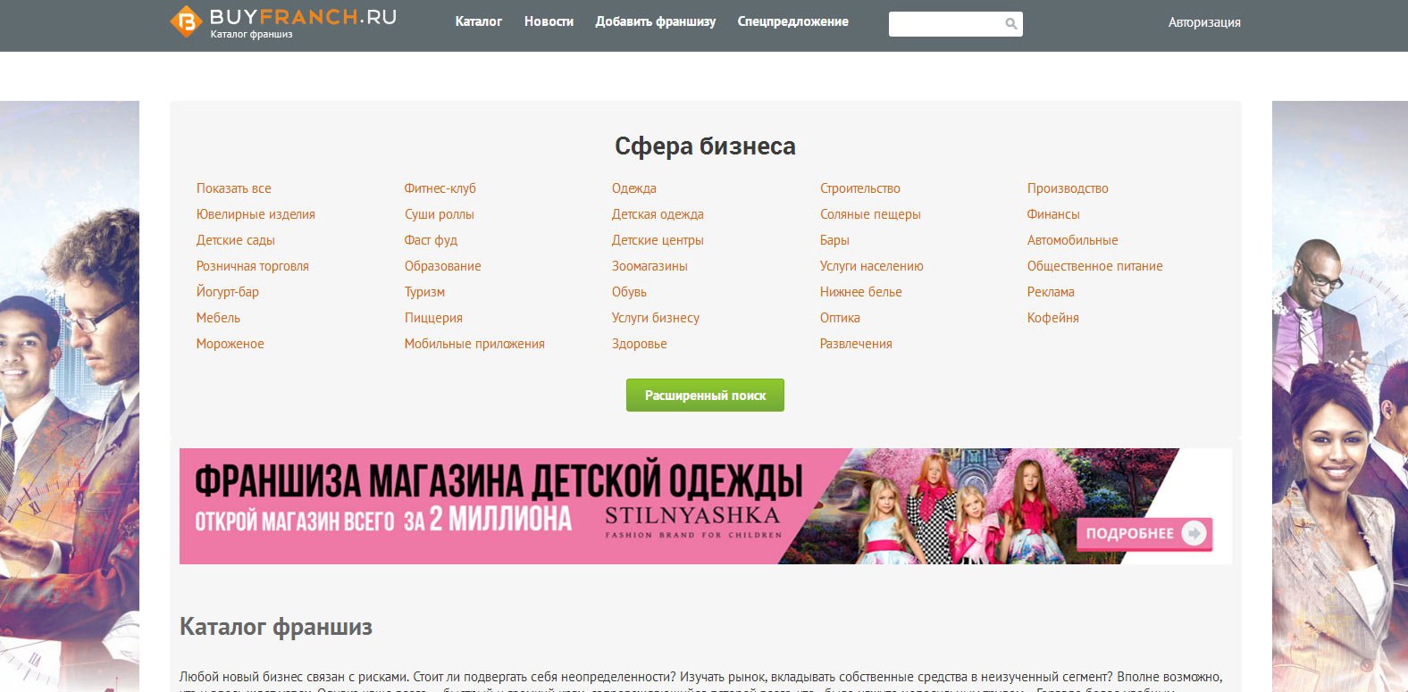This screenshot has height=692, width=1408.
Task: Click the Каталог франшиз heading
Action: (x=276, y=627)
